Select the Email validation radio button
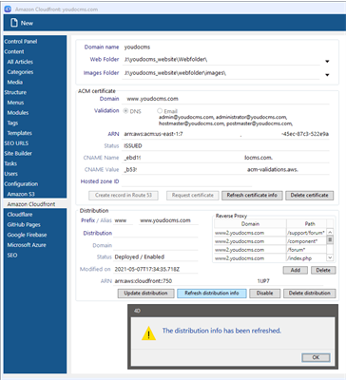This screenshot has height=380, width=346. tap(160, 111)
